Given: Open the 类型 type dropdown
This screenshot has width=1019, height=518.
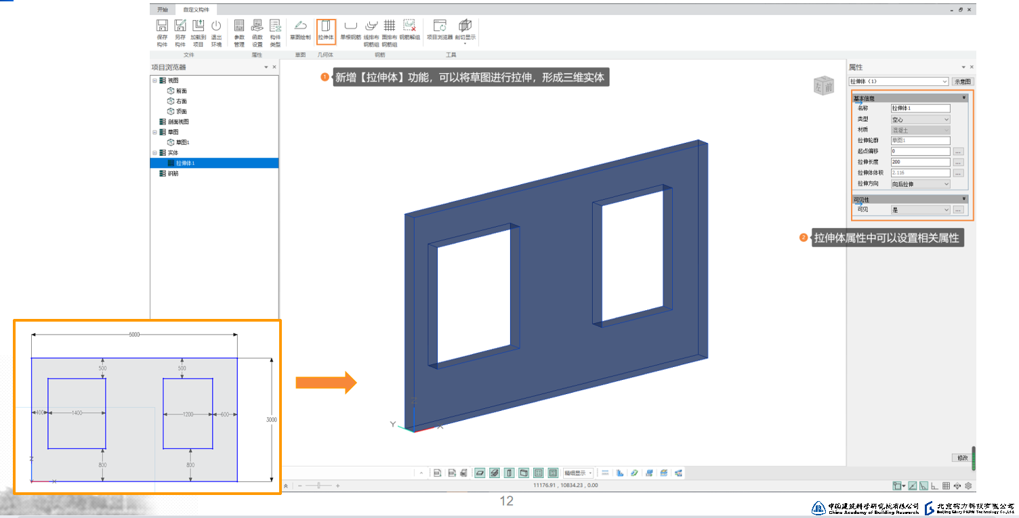Looking at the screenshot, I should coord(920,119).
